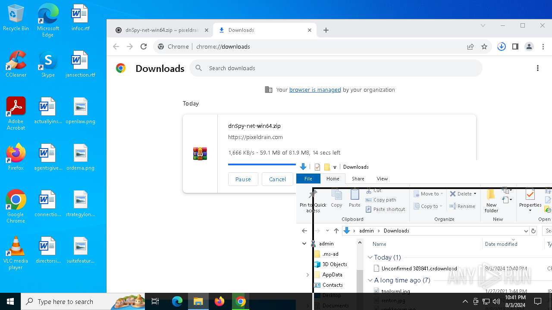Switch to Explorer View ribbon tab
The height and width of the screenshot is (310, 552).
[x=382, y=179]
